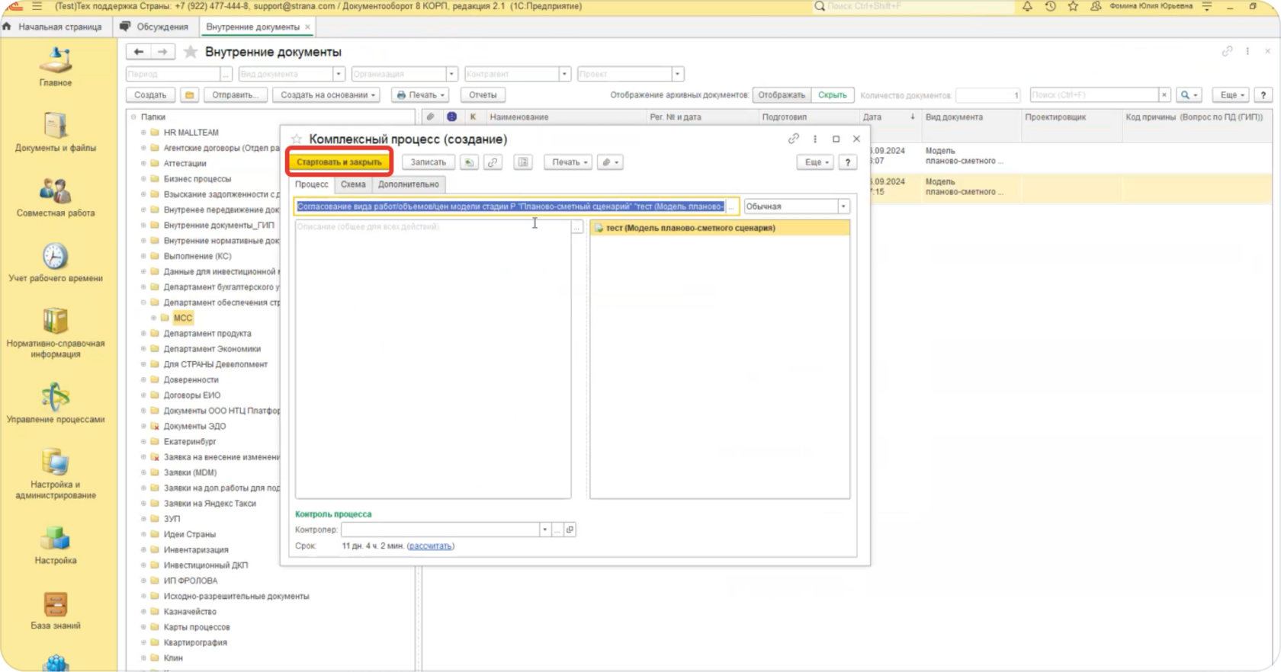Click the green arrow document icon in dialog toolbar
The image size is (1281, 672).
469,162
